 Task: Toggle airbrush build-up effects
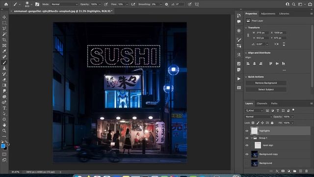(x=133, y=4)
